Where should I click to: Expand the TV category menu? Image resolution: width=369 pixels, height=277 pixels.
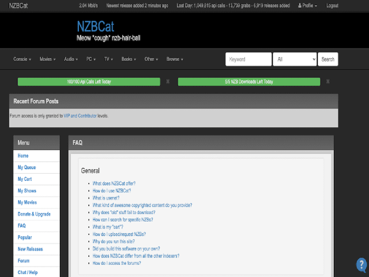(108, 59)
